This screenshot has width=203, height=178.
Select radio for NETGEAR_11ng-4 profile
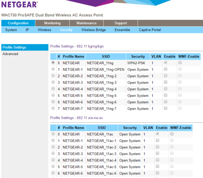tap(53, 89)
